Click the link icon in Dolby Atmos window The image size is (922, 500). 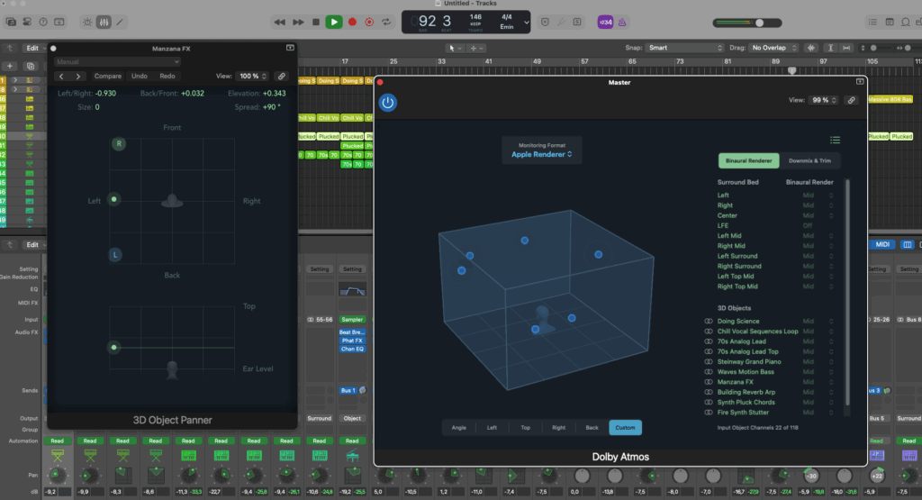coord(851,101)
